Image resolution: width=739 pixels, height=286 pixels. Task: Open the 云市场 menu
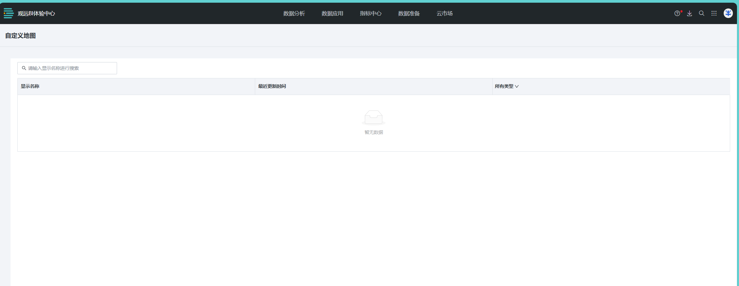[444, 14]
